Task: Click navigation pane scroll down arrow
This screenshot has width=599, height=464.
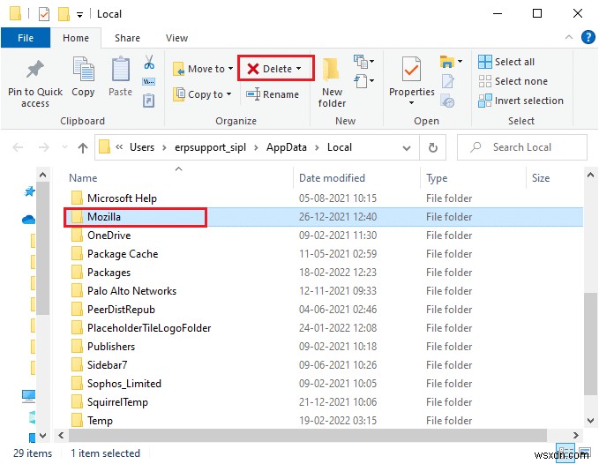Action: click(x=42, y=436)
